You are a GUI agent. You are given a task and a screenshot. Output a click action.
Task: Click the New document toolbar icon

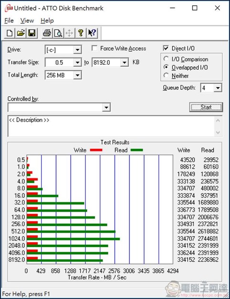(10, 33)
